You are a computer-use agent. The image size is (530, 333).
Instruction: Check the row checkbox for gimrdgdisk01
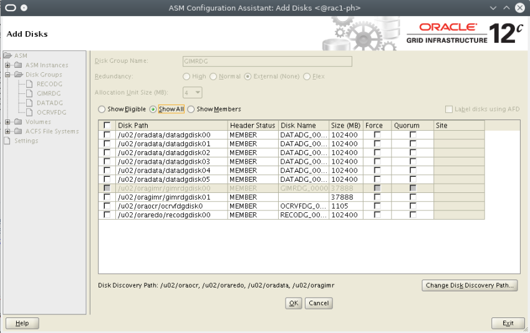pyautogui.click(x=107, y=197)
